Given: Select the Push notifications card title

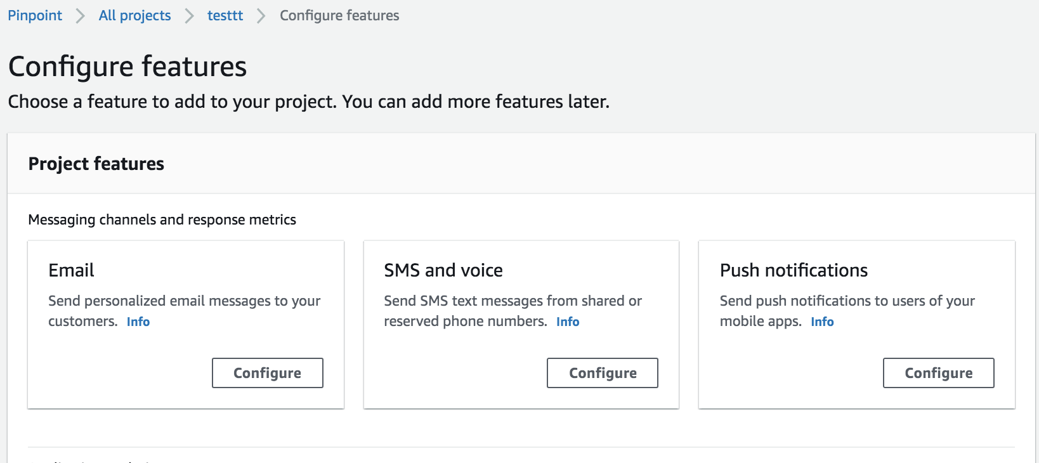Looking at the screenshot, I should pos(794,270).
